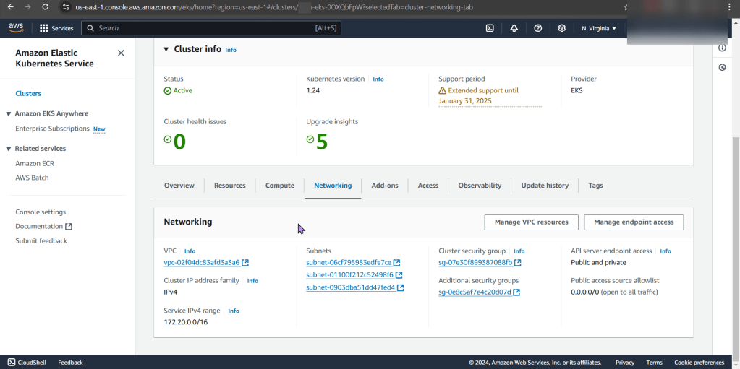
Task: Reload the page with browser refresh icon
Action: pos(45,7)
